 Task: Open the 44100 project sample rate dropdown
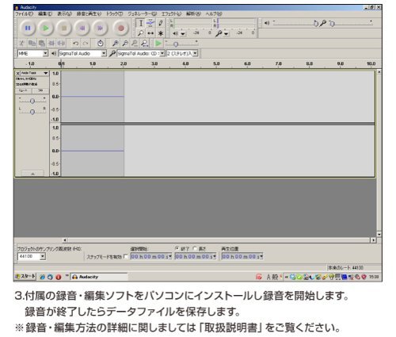pyautogui.click(x=43, y=256)
